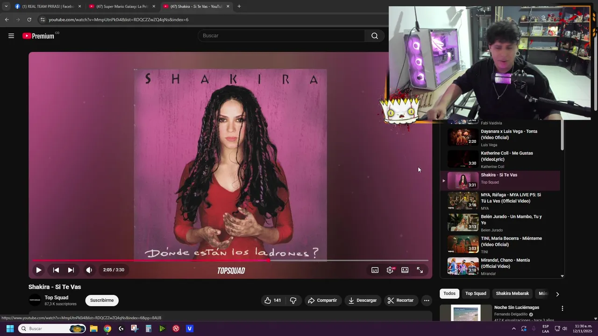
Task: Go back with browser back arrow
Action: [x=7, y=20]
